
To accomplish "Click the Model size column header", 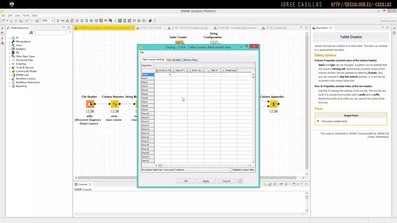I will click(229, 70).
